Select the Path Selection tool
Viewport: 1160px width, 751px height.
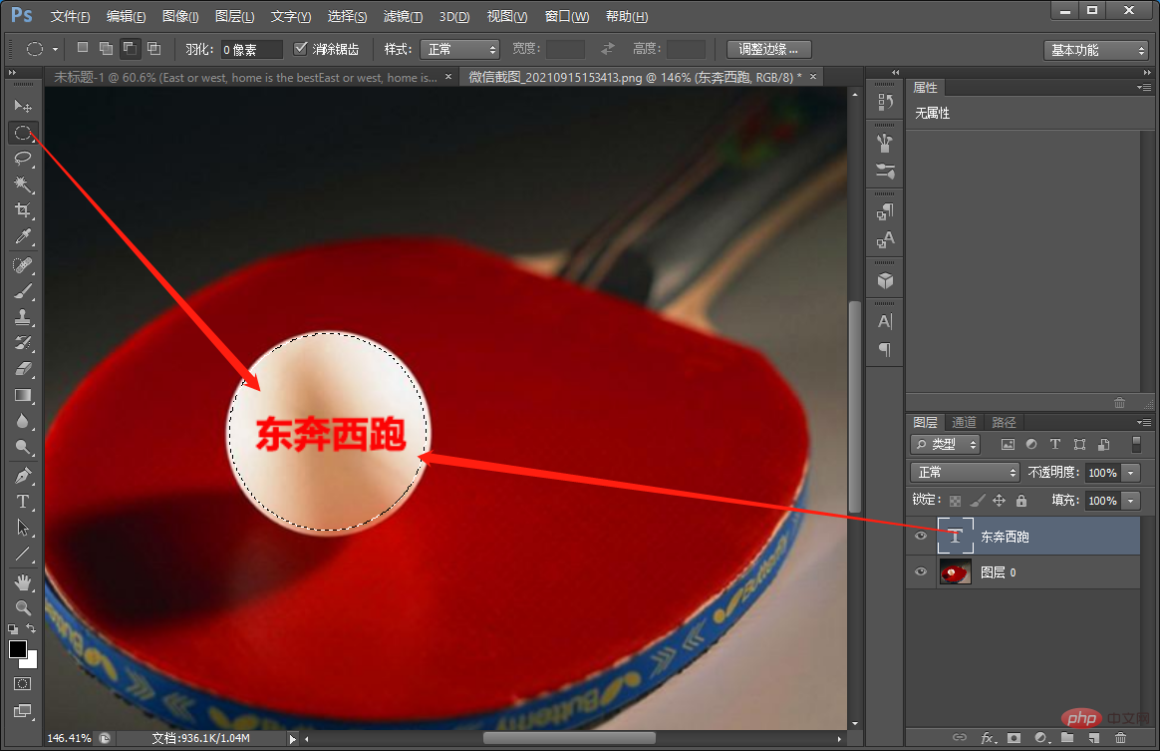[23, 528]
